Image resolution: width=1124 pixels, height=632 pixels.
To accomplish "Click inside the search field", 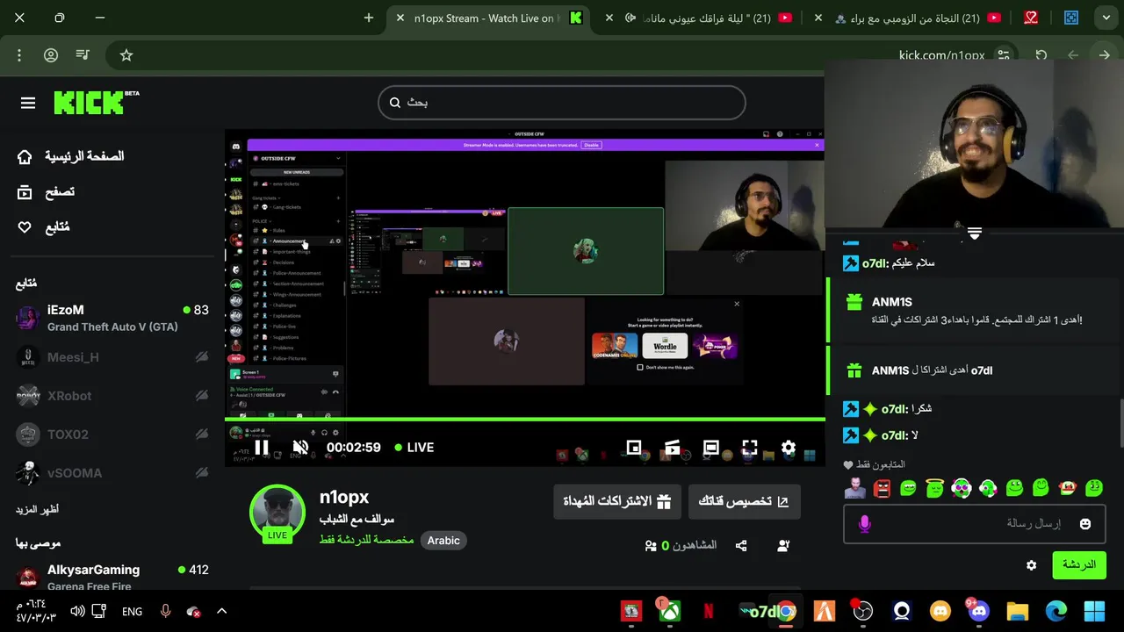I will pyautogui.click(x=562, y=103).
